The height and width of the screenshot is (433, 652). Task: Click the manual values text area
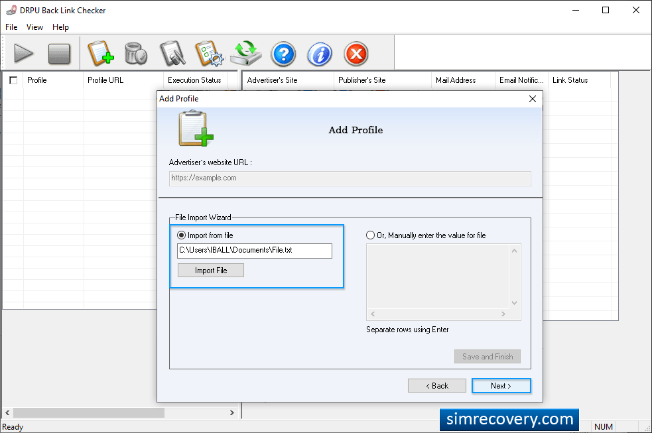pos(438,277)
